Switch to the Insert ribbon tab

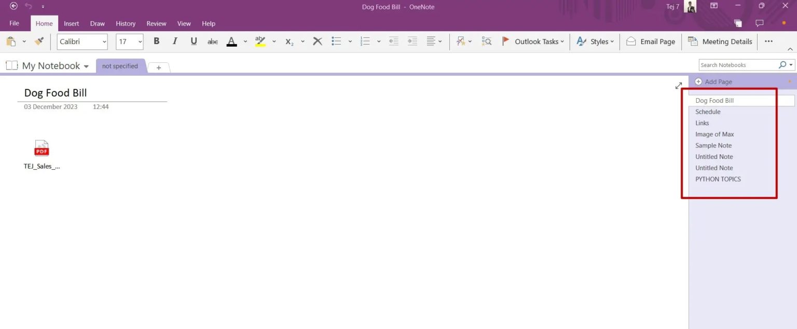click(x=71, y=23)
